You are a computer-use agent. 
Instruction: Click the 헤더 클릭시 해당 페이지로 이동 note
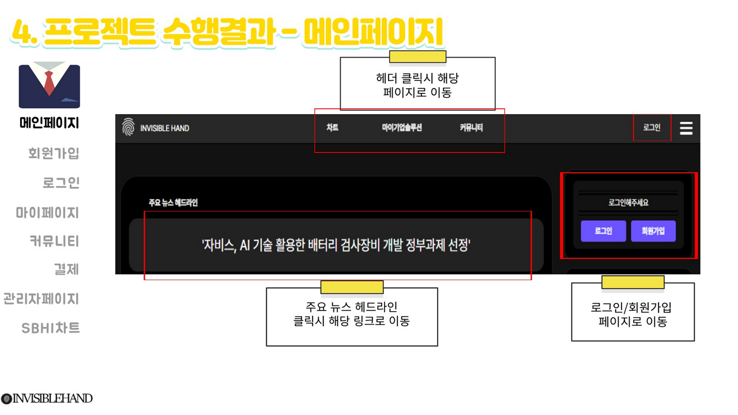417,85
